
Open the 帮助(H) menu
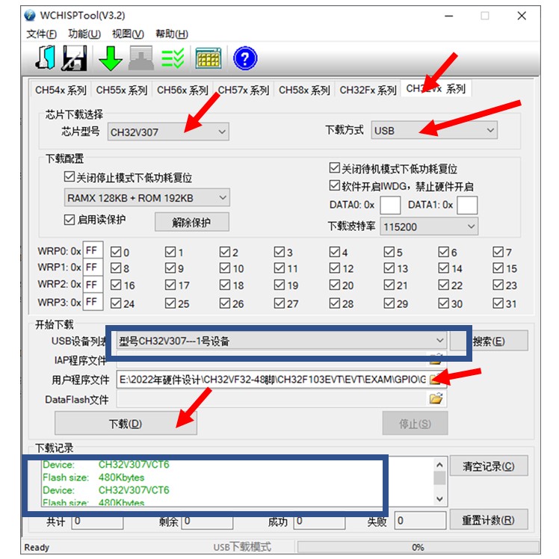[172, 34]
